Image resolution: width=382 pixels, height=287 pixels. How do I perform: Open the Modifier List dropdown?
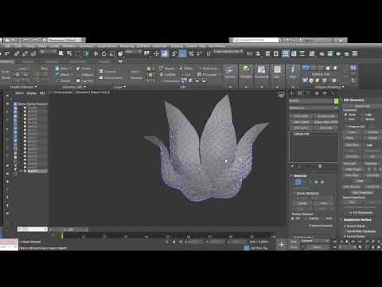(x=314, y=108)
